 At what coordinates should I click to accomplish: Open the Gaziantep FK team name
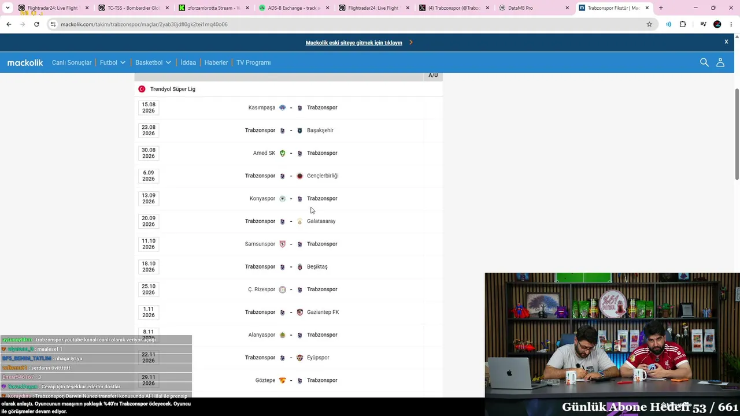coord(323,312)
